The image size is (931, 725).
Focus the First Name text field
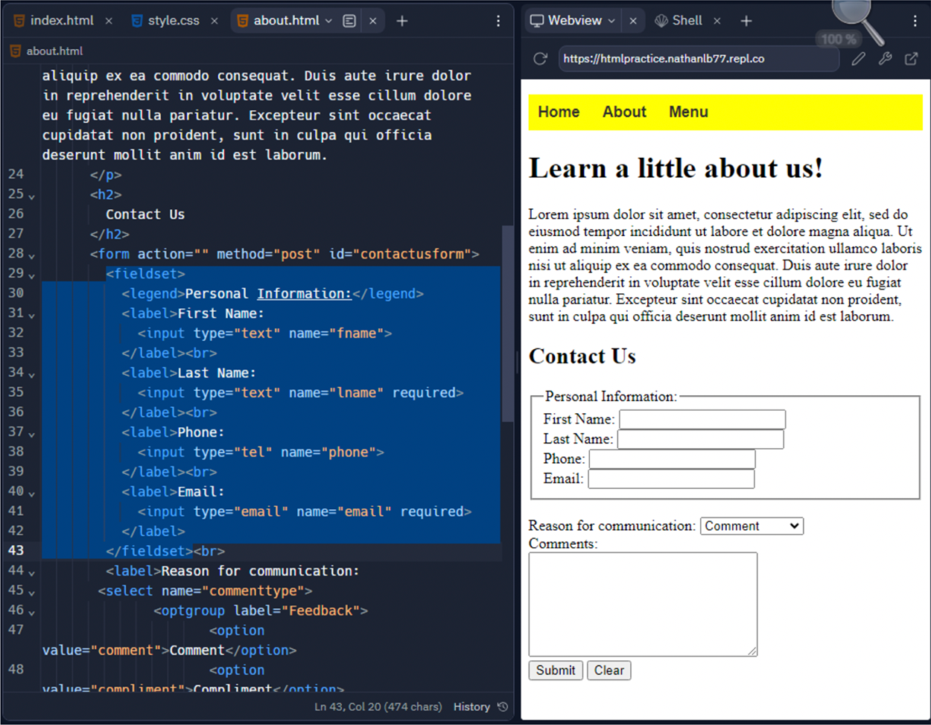point(702,419)
